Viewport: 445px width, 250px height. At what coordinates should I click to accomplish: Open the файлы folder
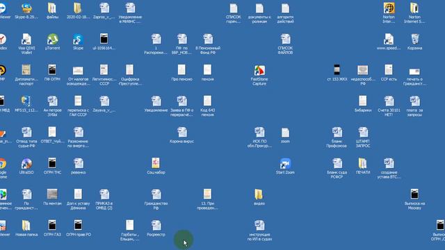[52, 8]
